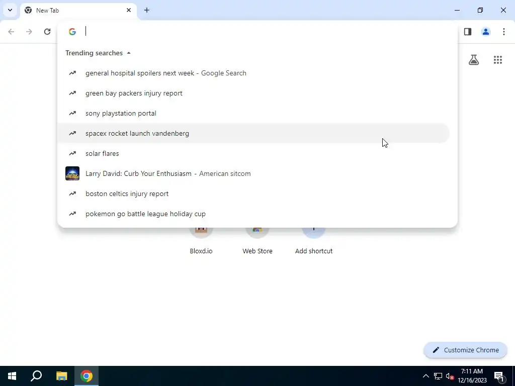Screen dimensions: 515x386
Task: Pick spacex rocket launch vandenberg suggestion
Action: pos(253,133)
